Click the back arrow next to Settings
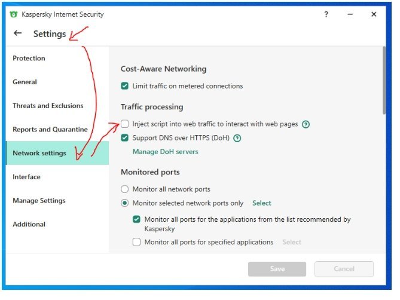Screen dimensions: 400x300 [17, 33]
